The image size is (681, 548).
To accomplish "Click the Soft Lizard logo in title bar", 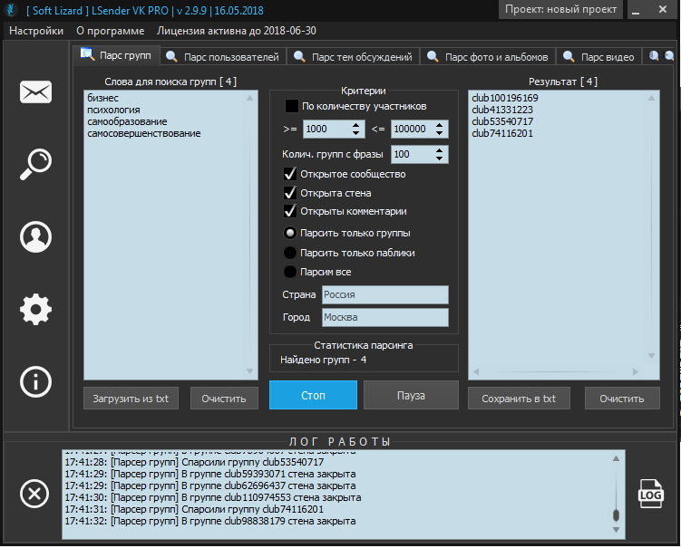I will [11, 10].
